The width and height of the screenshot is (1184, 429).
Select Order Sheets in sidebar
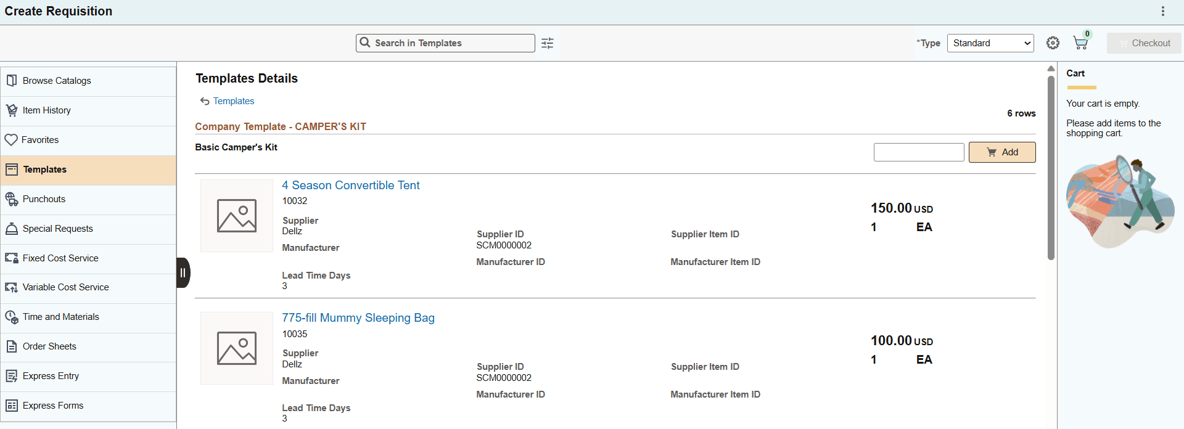click(x=88, y=347)
